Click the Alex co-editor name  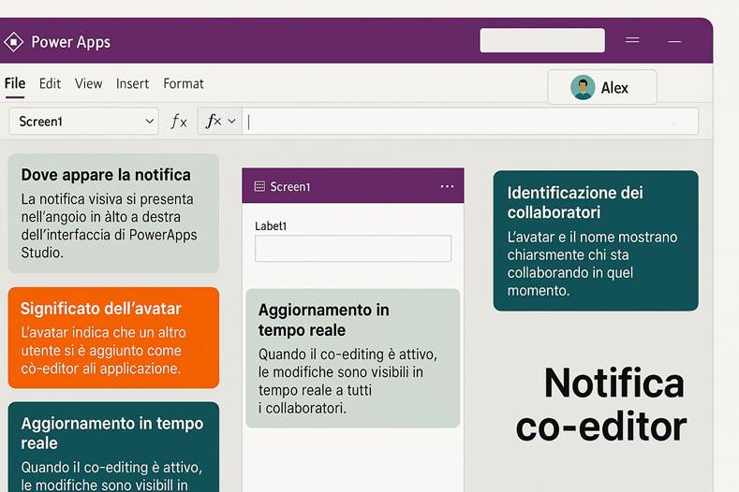click(614, 88)
